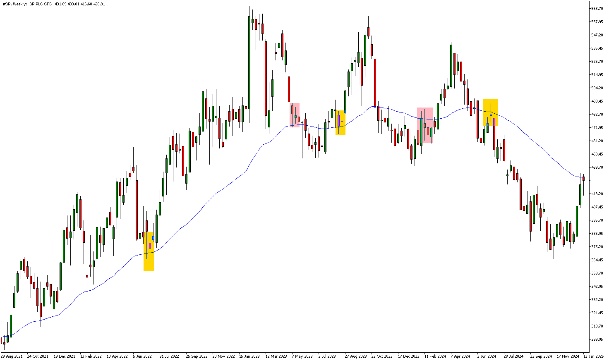Click the 299.95 price axis label
The height and width of the screenshot is (361, 609).
click(x=597, y=339)
